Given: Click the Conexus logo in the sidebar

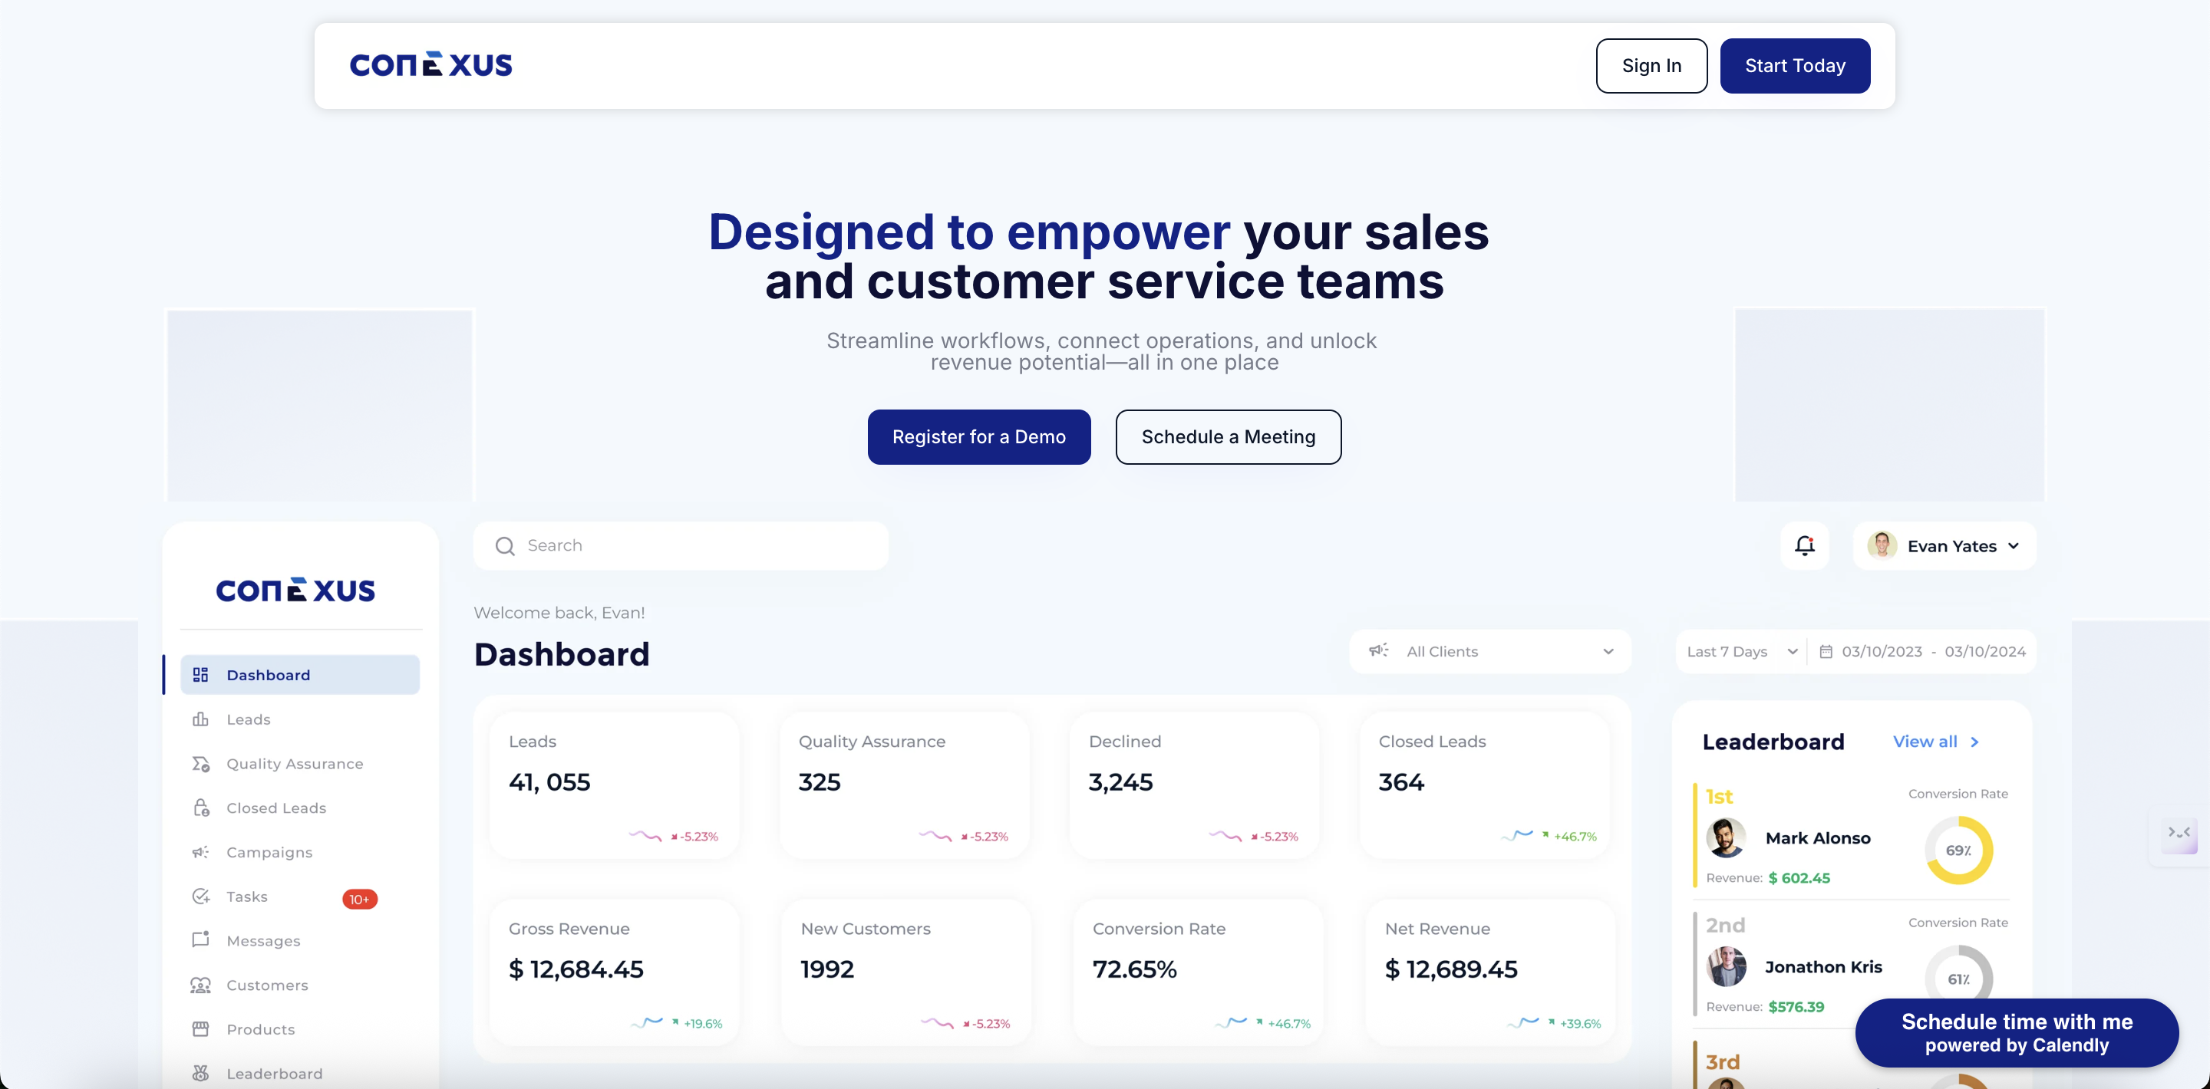Looking at the screenshot, I should pyautogui.click(x=295, y=590).
